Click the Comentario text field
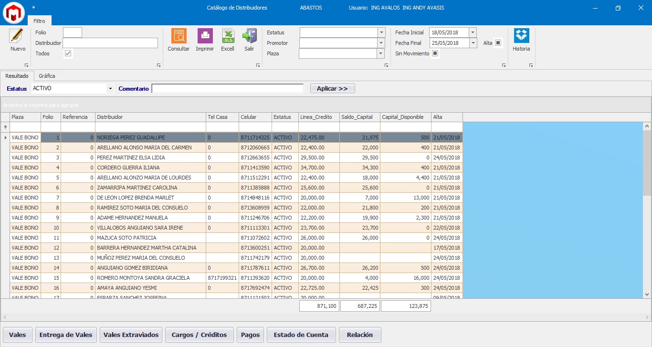This screenshot has width=652, height=347. tap(227, 88)
